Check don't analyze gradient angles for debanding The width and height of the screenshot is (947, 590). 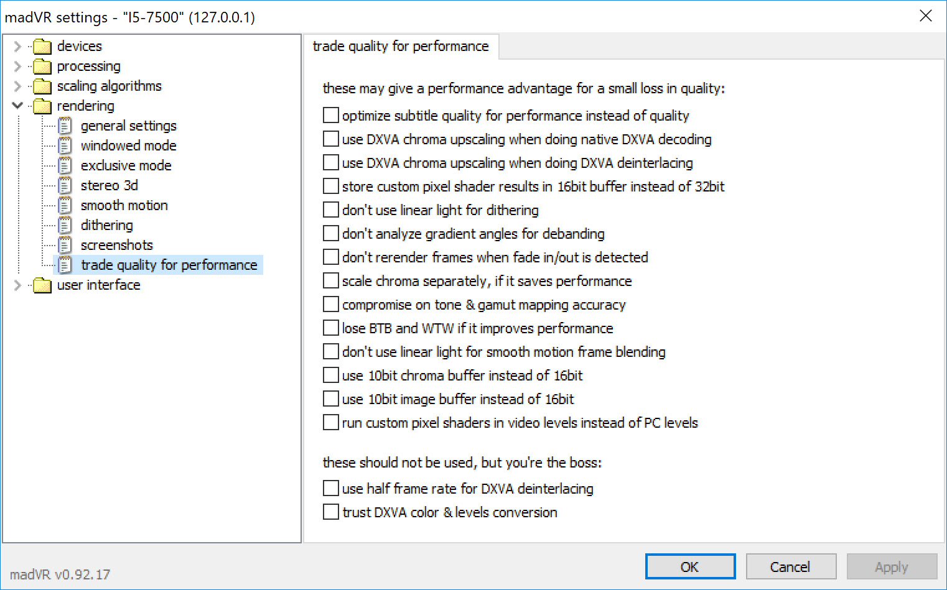(331, 233)
